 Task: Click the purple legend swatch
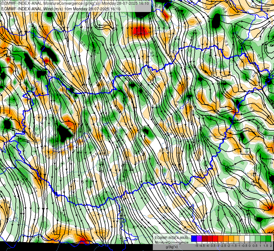(x=199, y=239)
